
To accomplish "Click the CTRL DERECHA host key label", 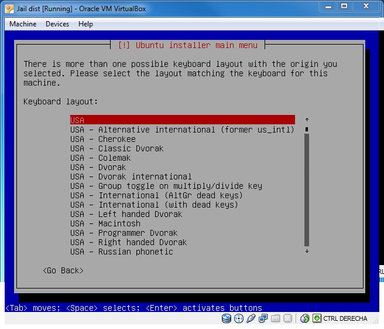I will tap(345, 318).
